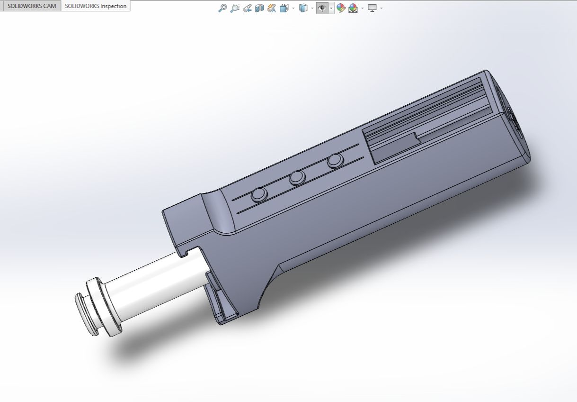Switch to the SOLIDWORKS CAM tab
Image resolution: width=577 pixels, height=402 pixels.
coord(31,6)
